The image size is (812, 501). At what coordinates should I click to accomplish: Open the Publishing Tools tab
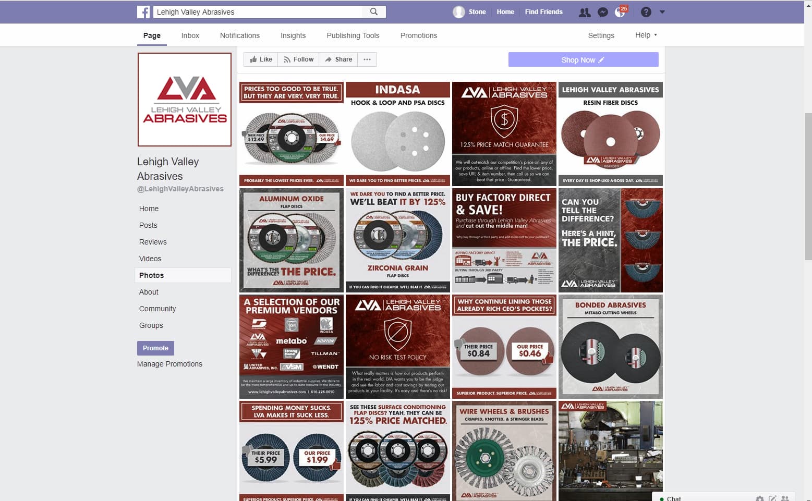353,35
